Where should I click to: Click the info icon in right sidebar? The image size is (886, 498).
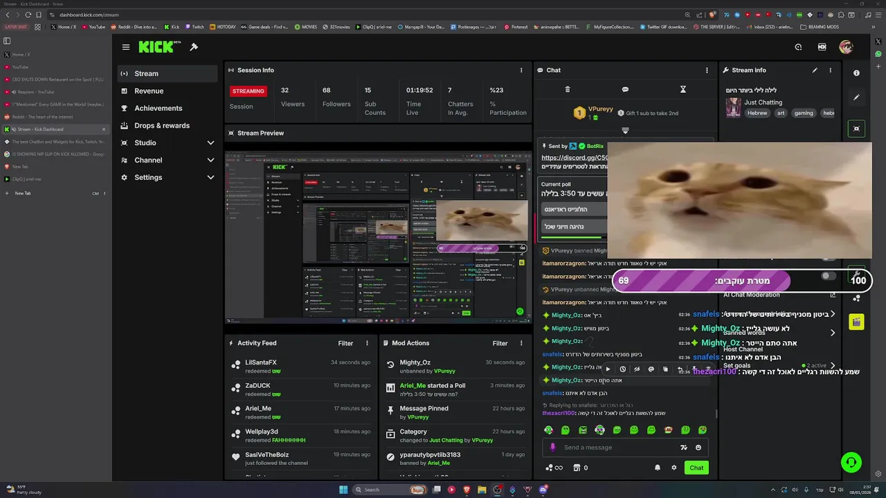(856, 73)
